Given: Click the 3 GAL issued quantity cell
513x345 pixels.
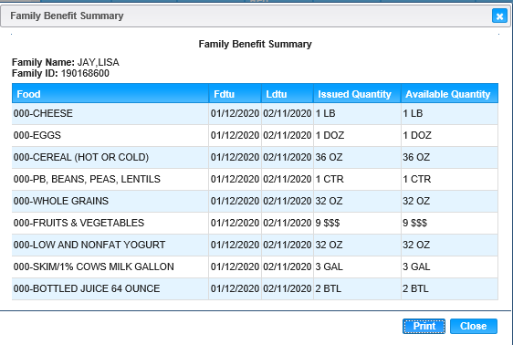Looking at the screenshot, I should point(357,267).
